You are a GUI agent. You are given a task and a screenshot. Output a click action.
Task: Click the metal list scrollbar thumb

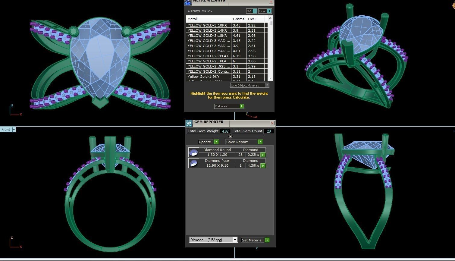270,23
